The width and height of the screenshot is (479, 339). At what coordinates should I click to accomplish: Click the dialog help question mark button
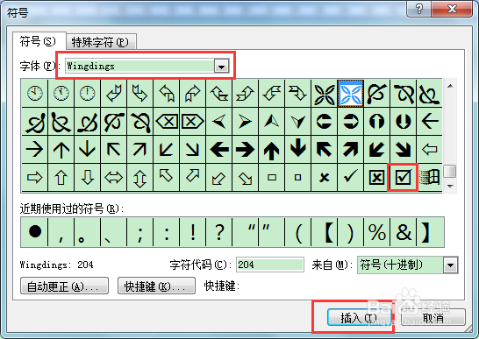(418, 9)
